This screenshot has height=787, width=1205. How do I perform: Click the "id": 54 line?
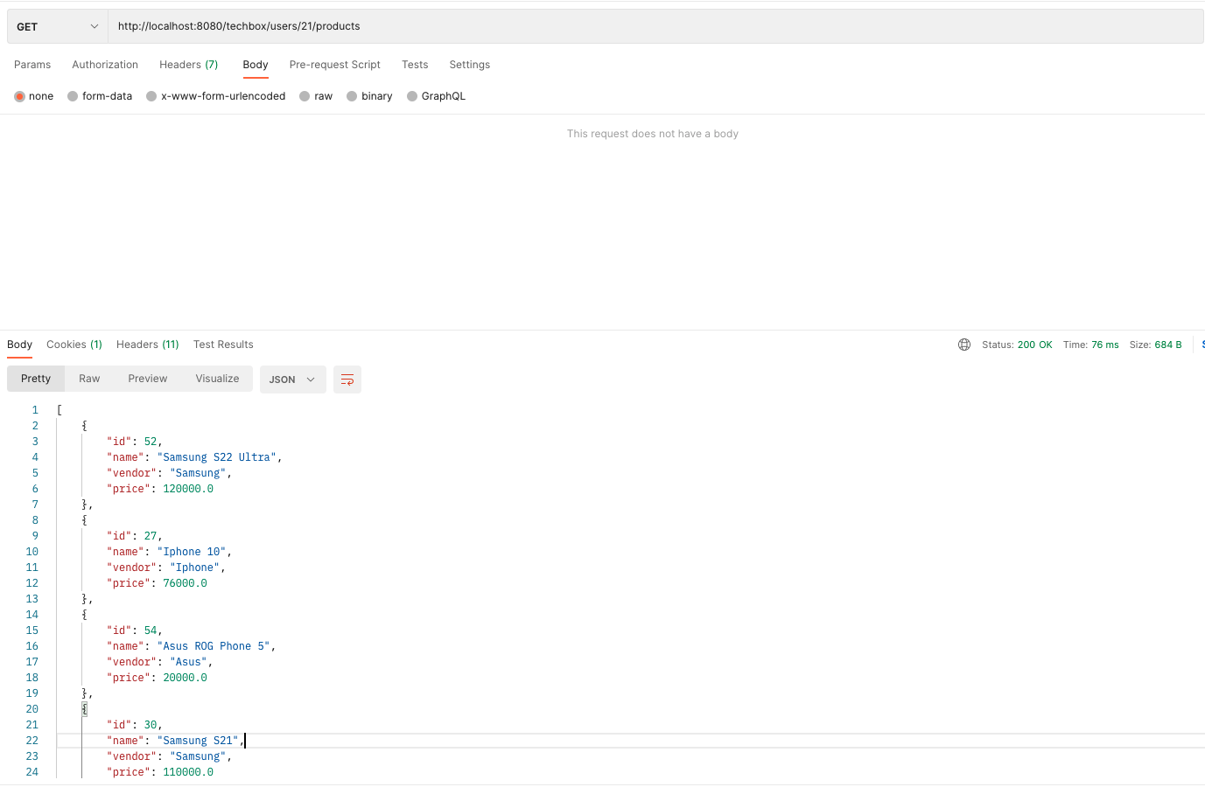click(135, 630)
